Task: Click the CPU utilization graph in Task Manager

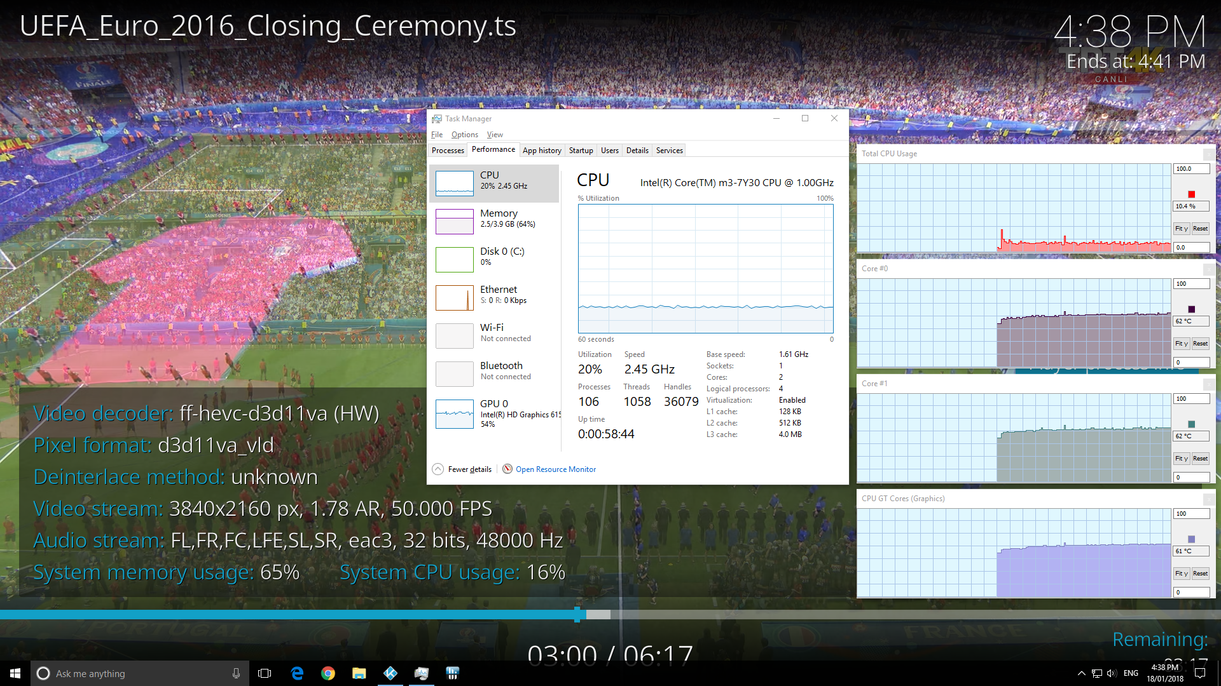Action: 705,269
